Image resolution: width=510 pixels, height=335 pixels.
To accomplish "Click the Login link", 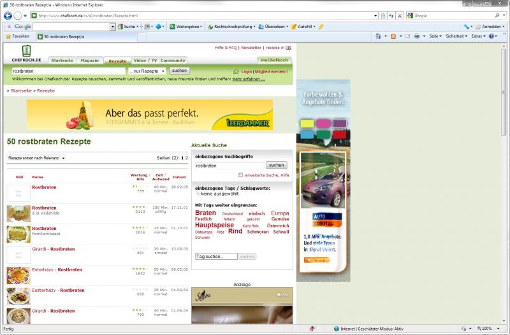I will (x=246, y=72).
